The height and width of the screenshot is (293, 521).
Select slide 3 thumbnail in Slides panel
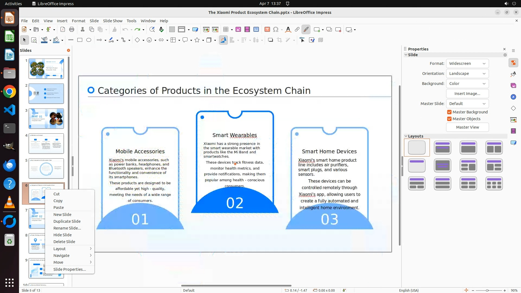46,119
